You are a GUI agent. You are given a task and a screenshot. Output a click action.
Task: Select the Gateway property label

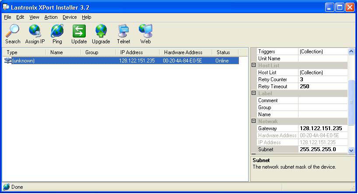tap(267, 128)
